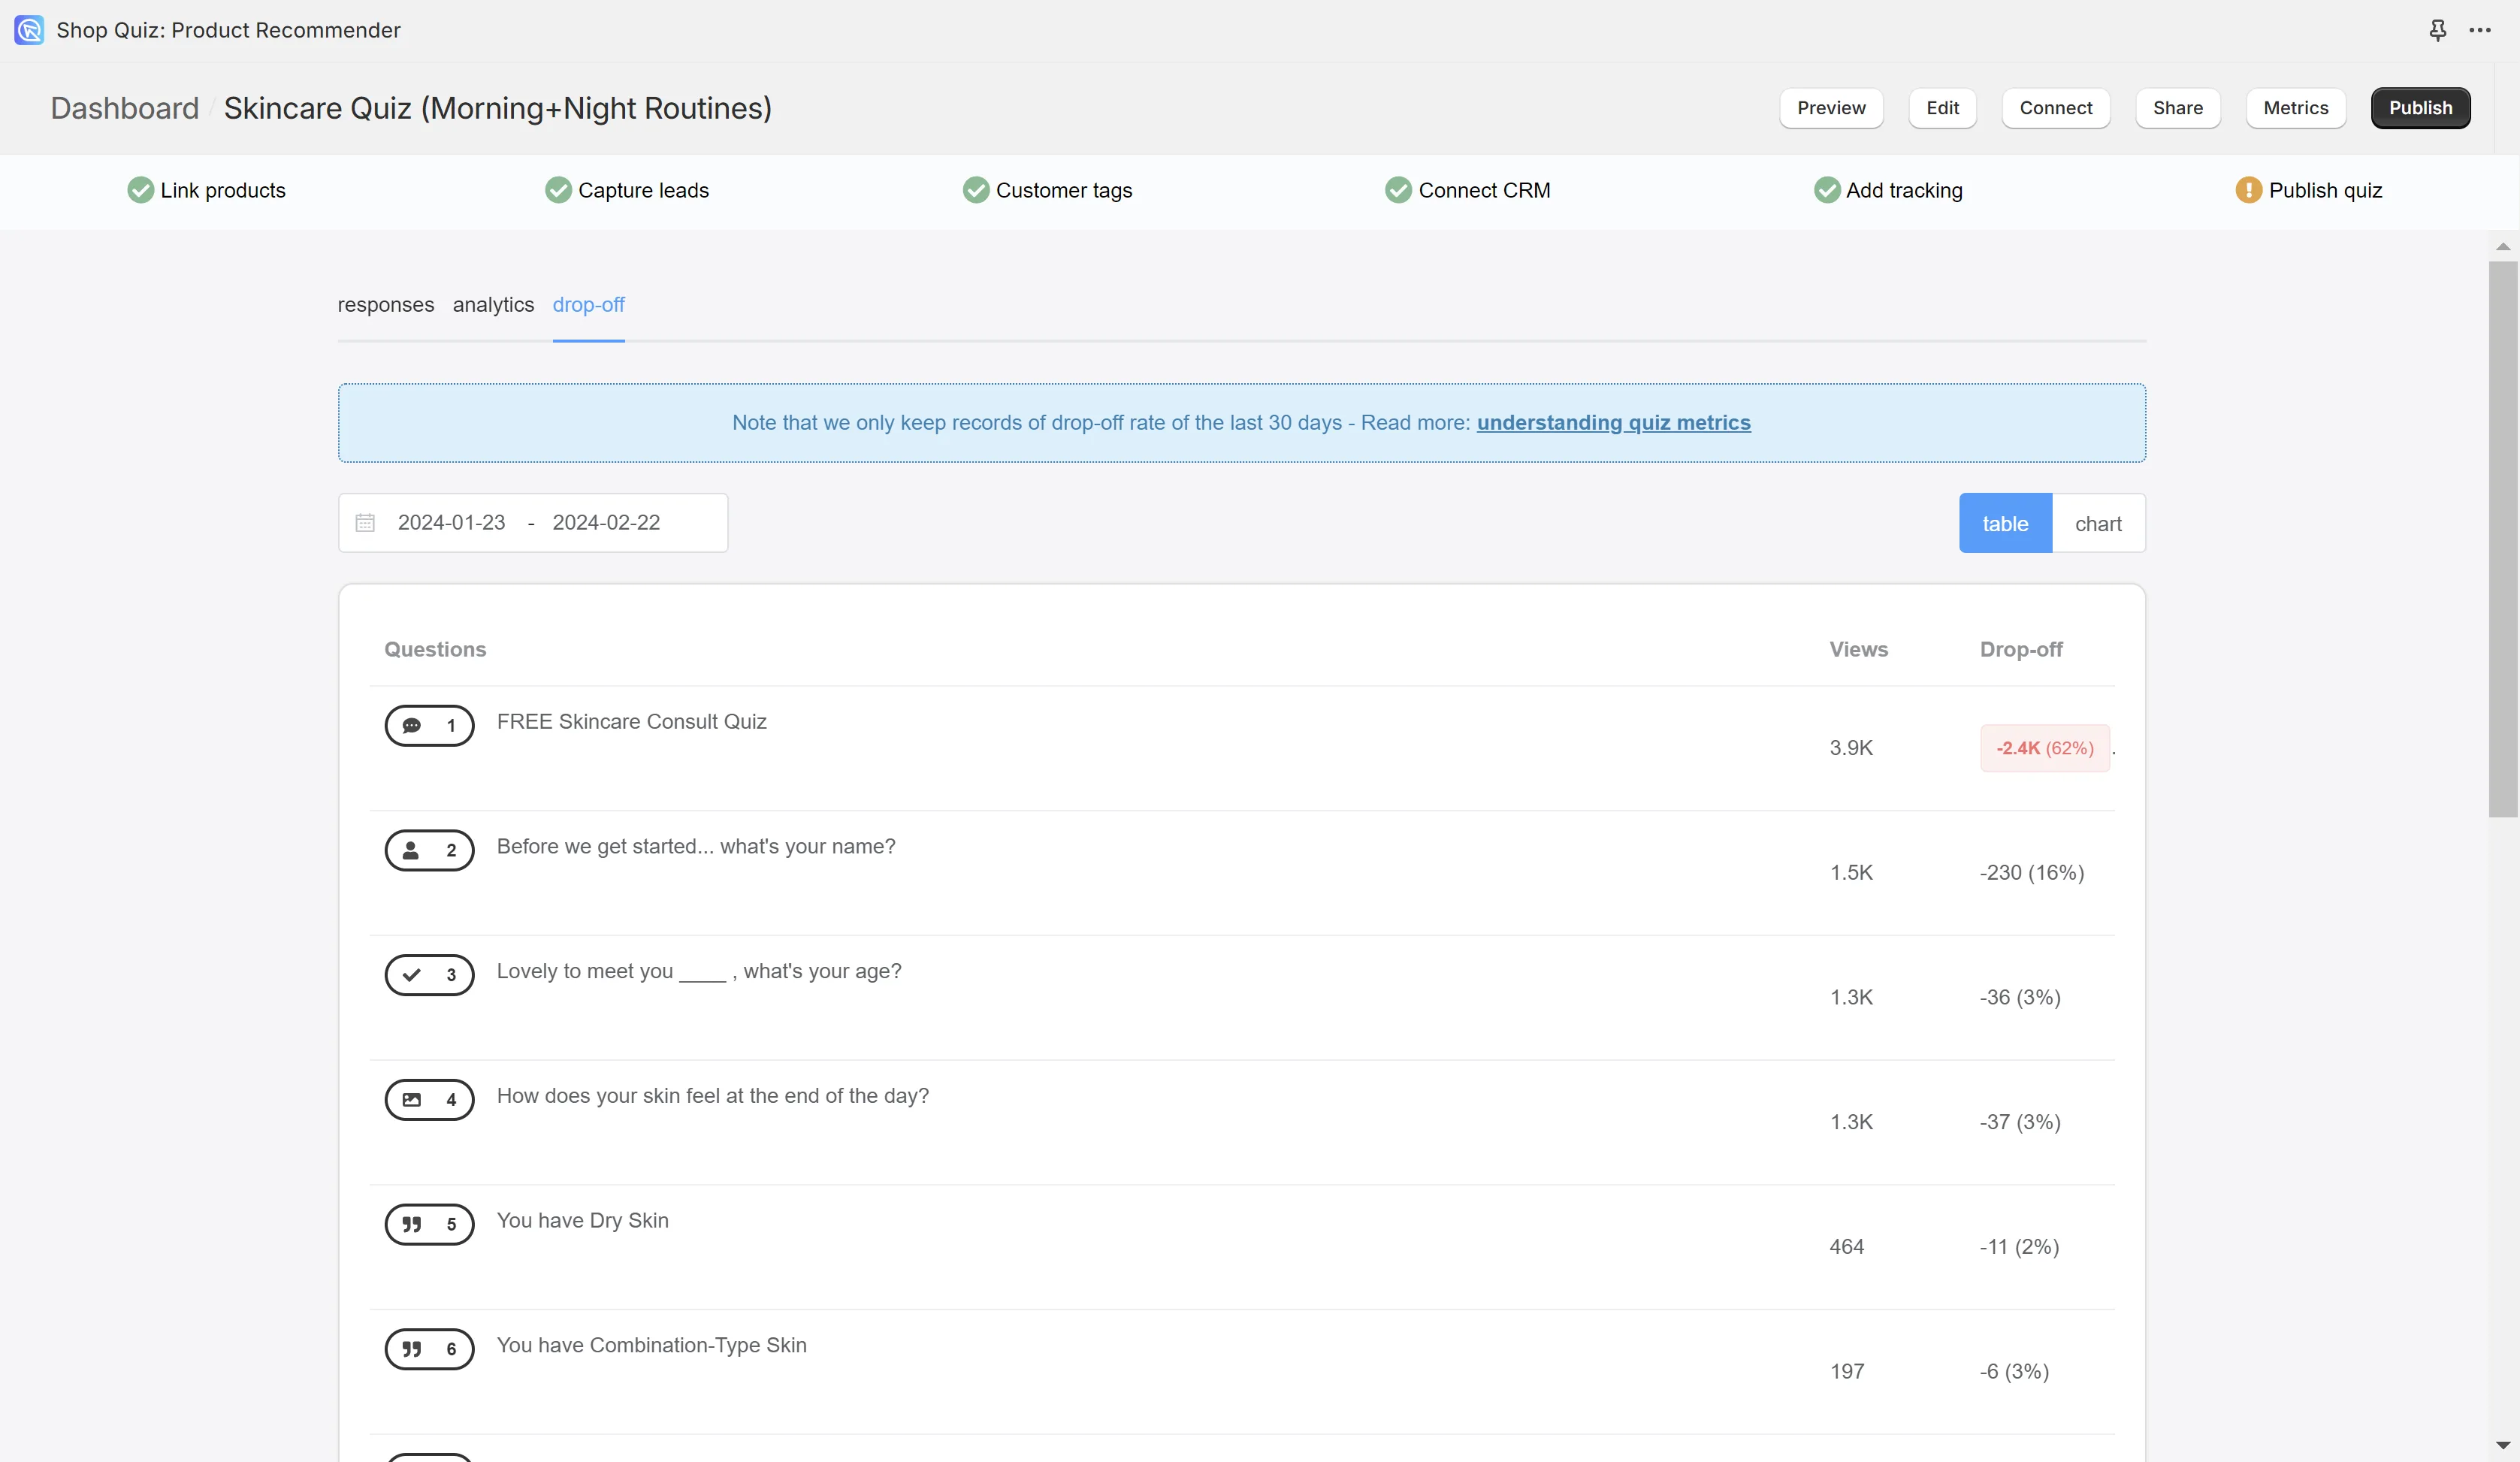Viewport: 2520px width, 1462px height.
Task: Open the responses tab
Action: click(386, 305)
